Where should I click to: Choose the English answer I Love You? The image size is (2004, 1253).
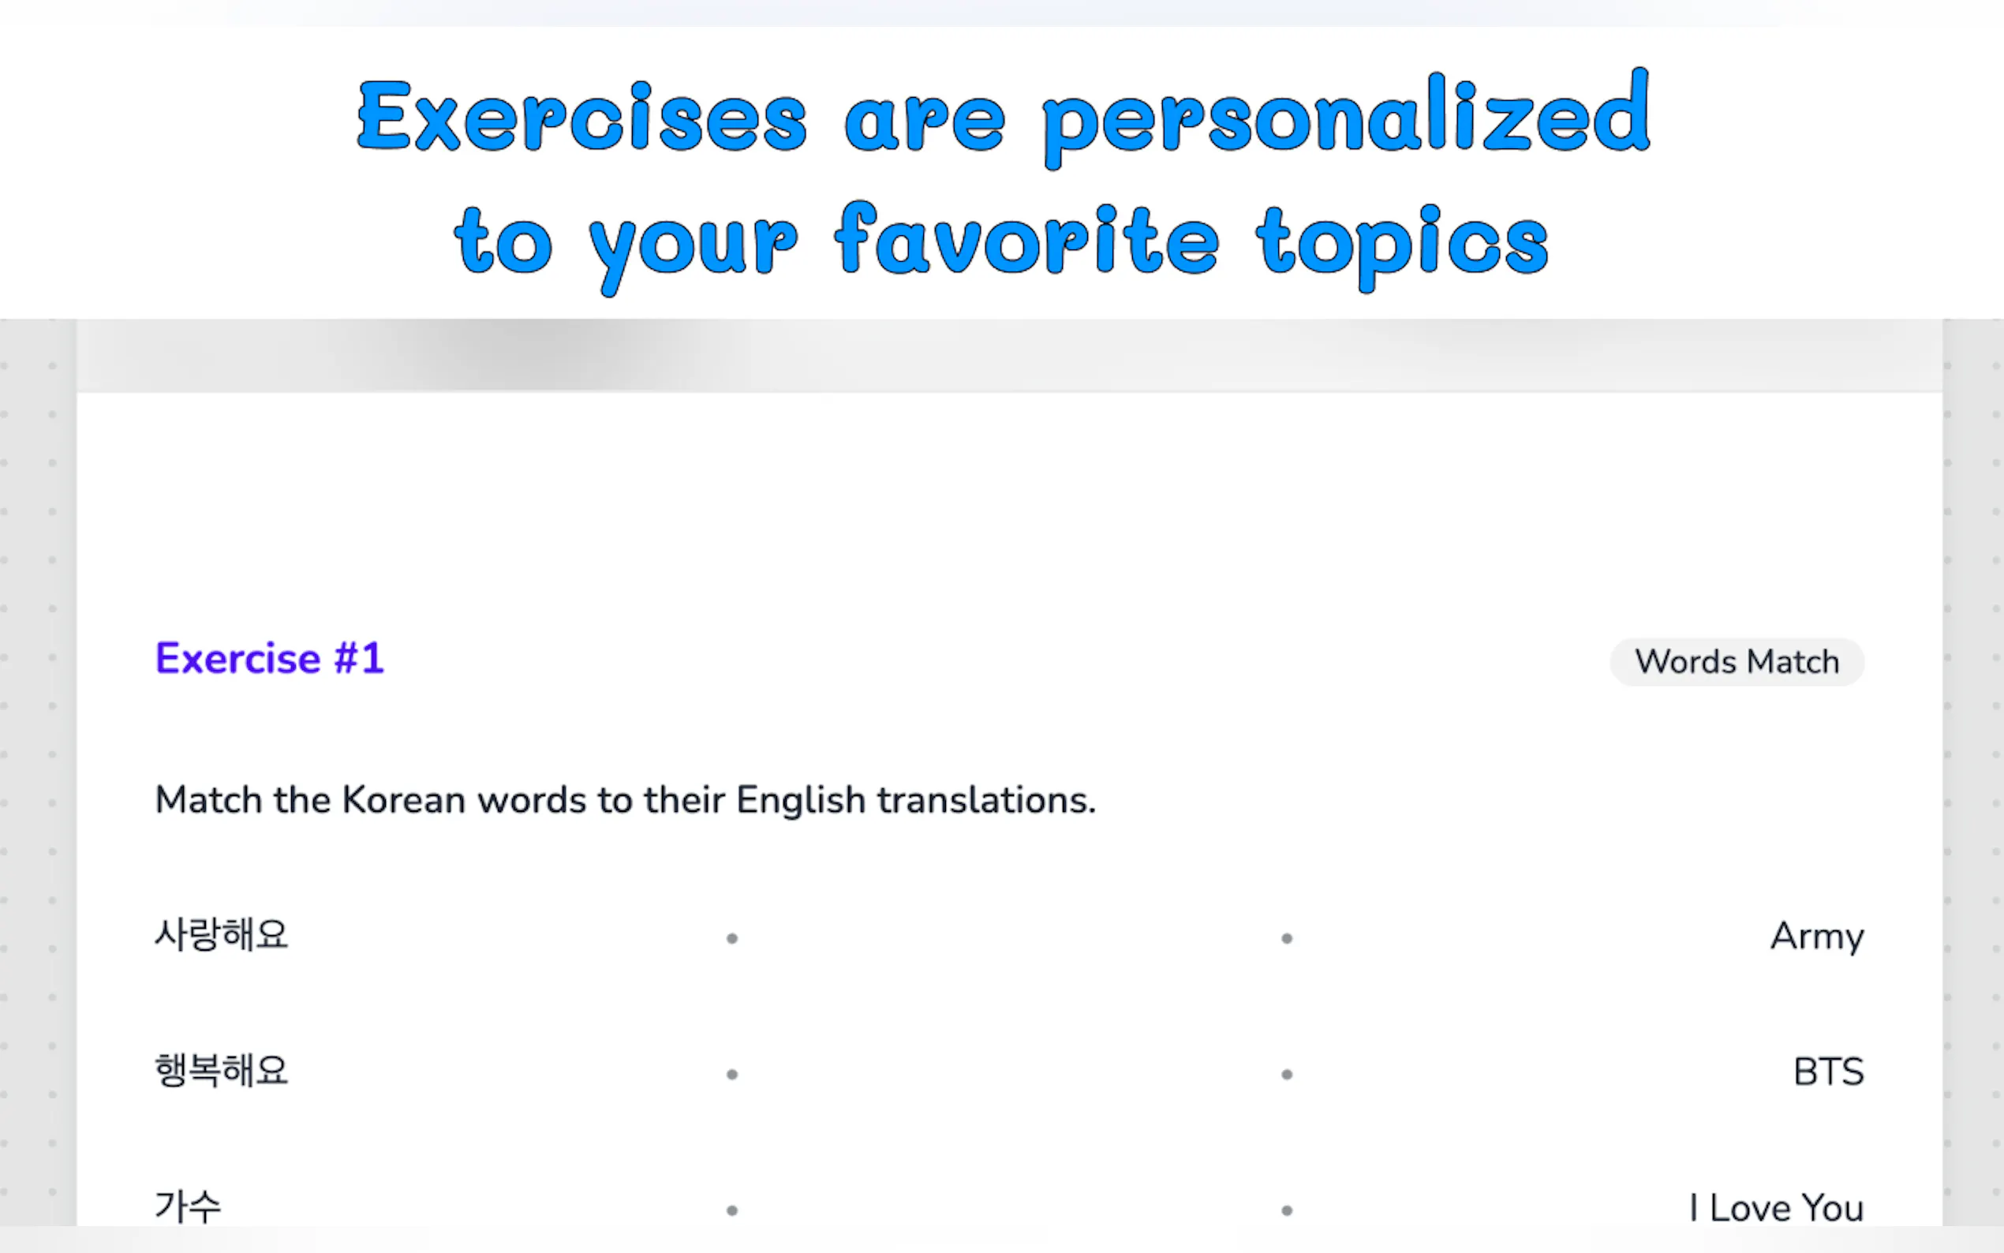(x=1776, y=1208)
